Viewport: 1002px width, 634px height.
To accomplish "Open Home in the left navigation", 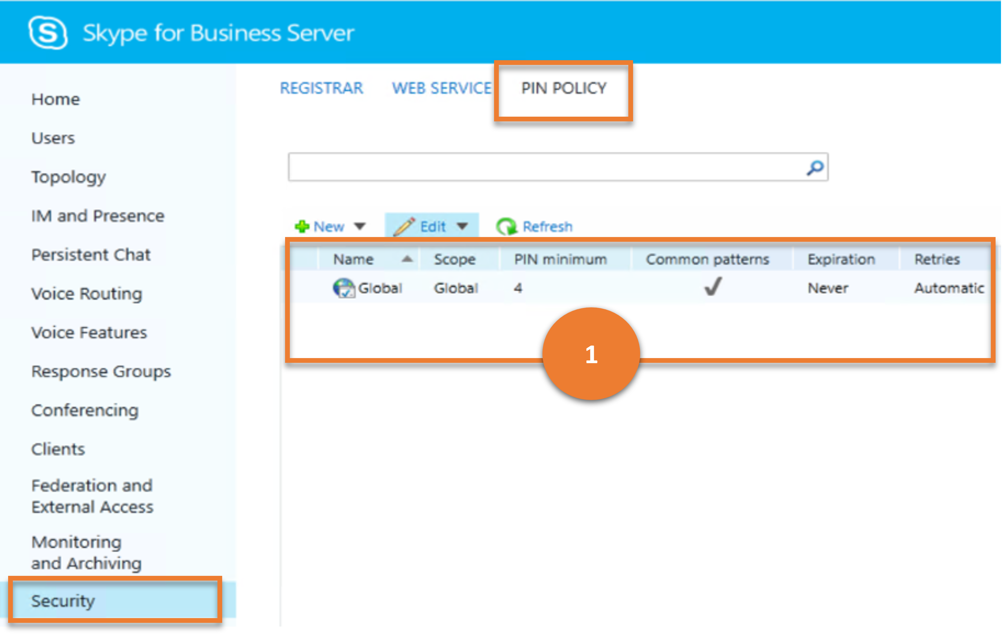I will [x=56, y=99].
